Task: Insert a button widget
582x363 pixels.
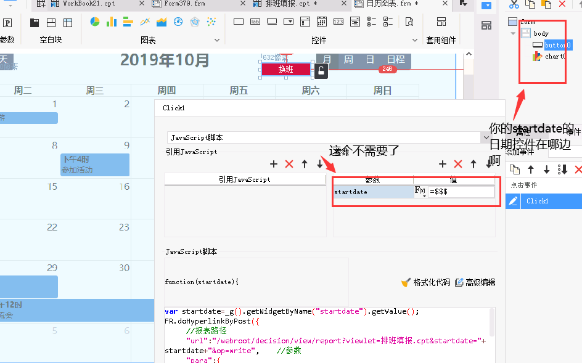Action: [272, 22]
